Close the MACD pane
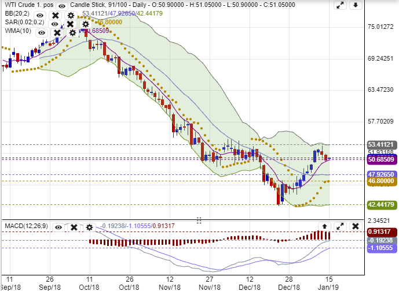Image resolution: width=399 pixels, height=291 pixels. (355, 226)
